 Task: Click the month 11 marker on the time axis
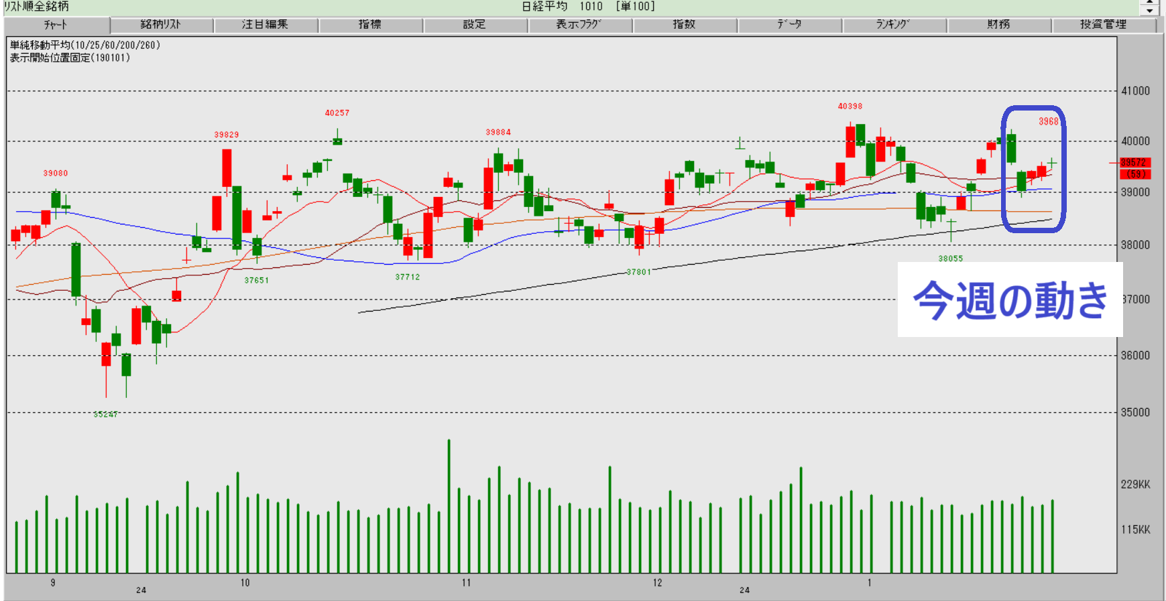(466, 583)
